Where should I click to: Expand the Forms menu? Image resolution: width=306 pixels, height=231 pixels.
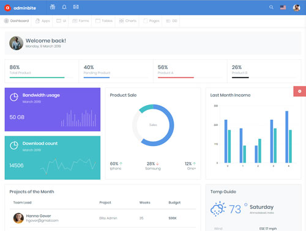coord(81,21)
